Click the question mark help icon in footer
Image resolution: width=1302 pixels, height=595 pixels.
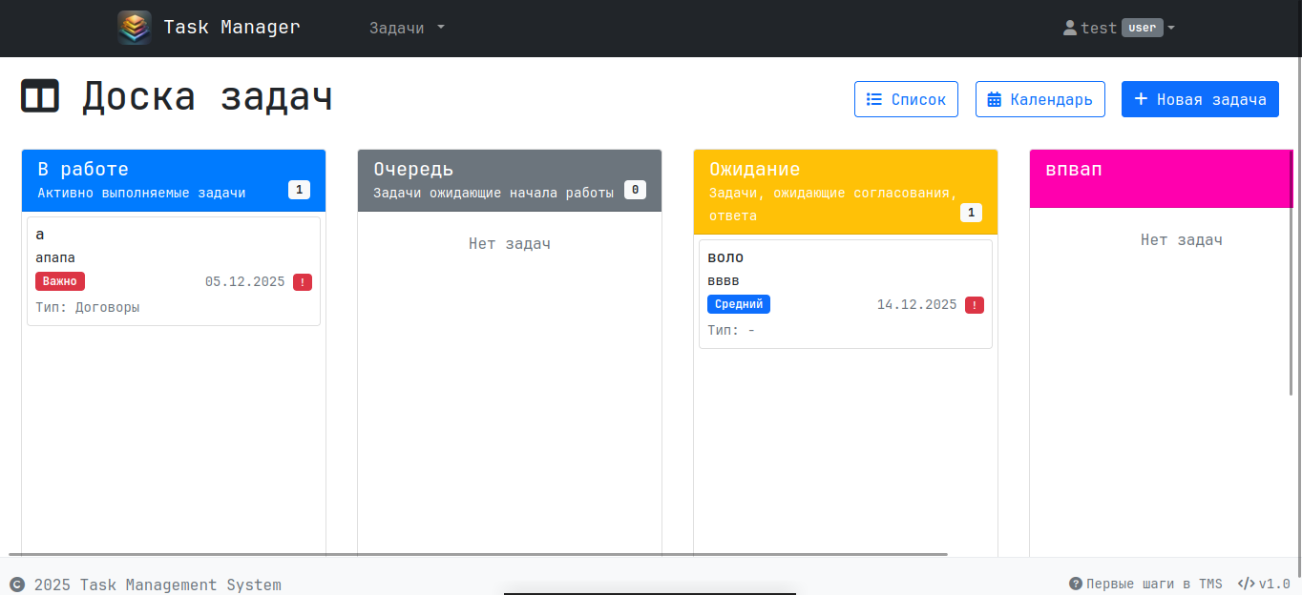(1076, 584)
